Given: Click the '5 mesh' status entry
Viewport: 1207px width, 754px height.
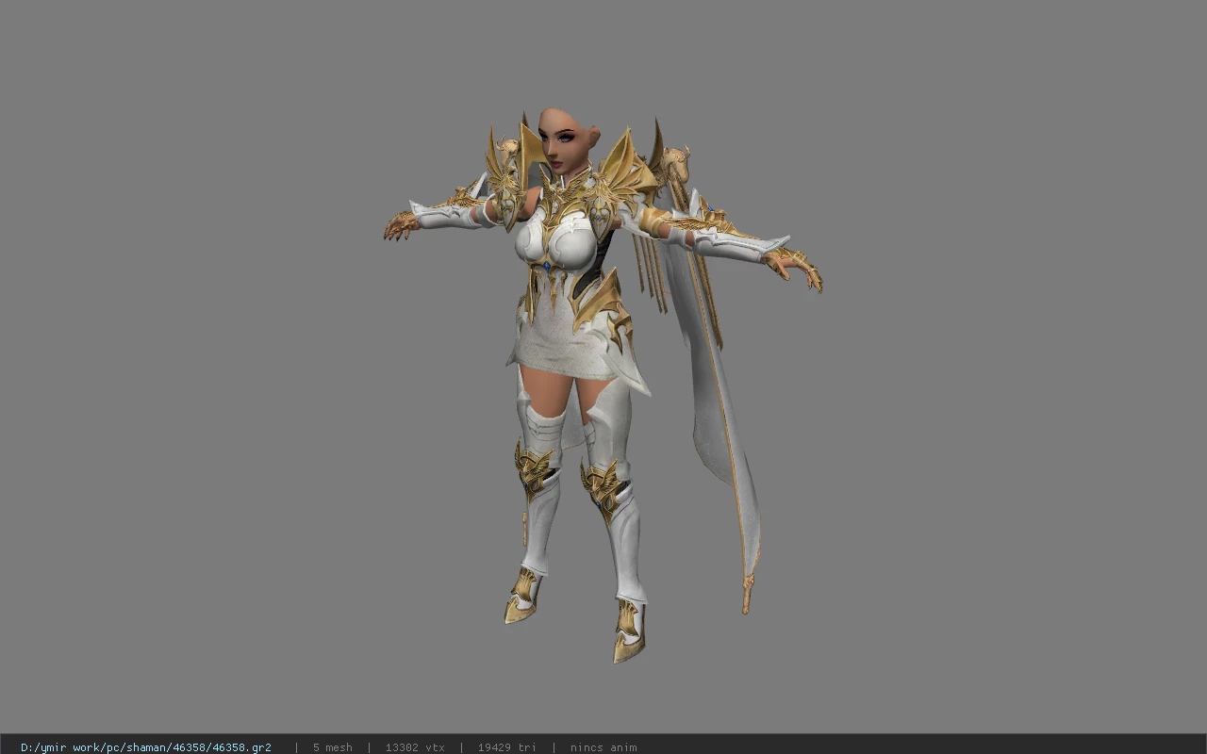Looking at the screenshot, I should click(x=333, y=747).
